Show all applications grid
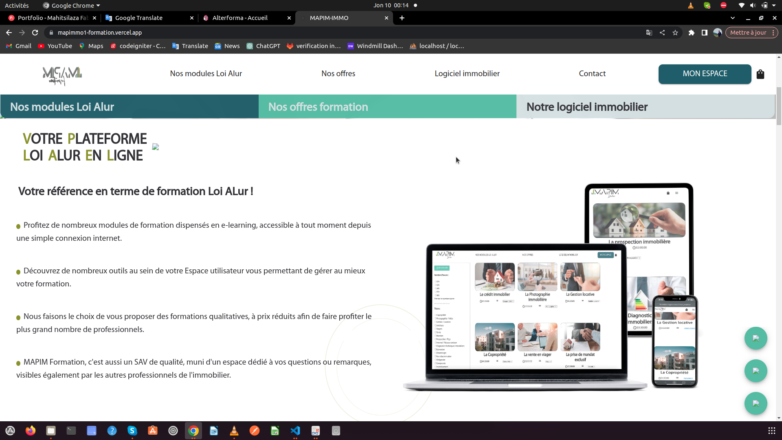Viewport: 782px width, 440px height. click(771, 431)
